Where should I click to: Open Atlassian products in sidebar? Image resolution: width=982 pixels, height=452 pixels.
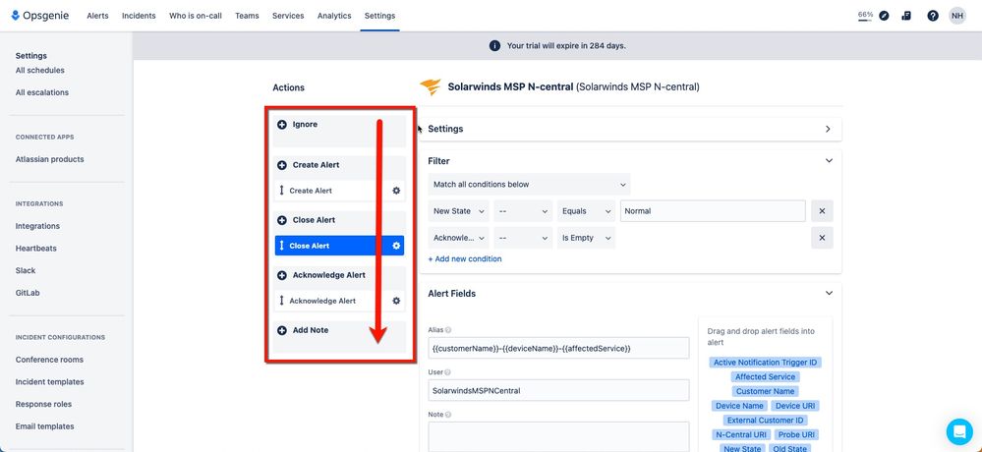(49, 159)
